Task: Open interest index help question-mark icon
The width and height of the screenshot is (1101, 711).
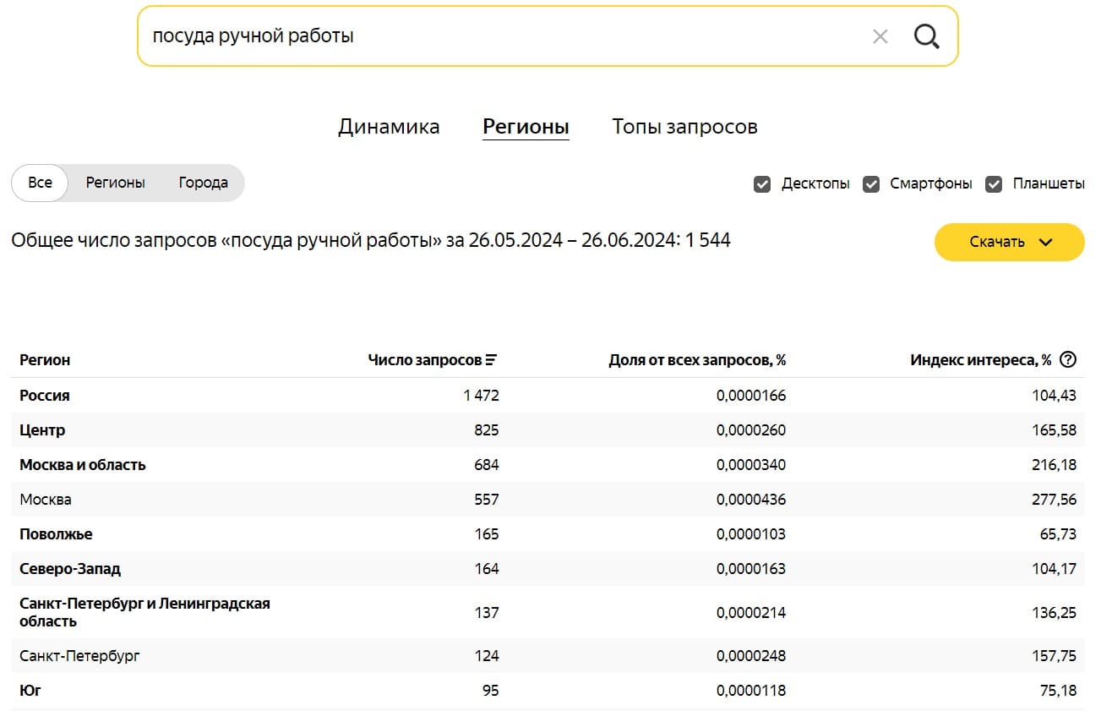Action: pos(1068,359)
